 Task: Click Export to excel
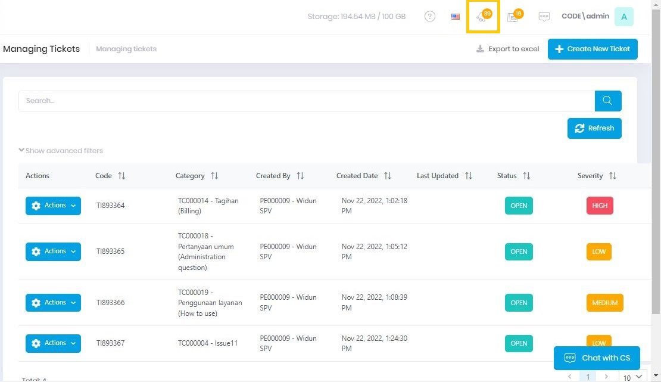point(507,49)
